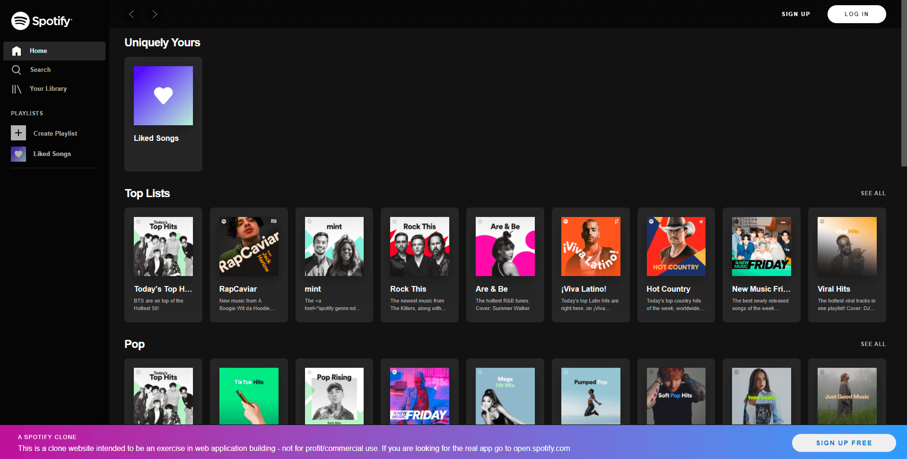This screenshot has height=459, width=907.
Task: Open New Music Friday cover in Pop
Action: click(x=419, y=396)
